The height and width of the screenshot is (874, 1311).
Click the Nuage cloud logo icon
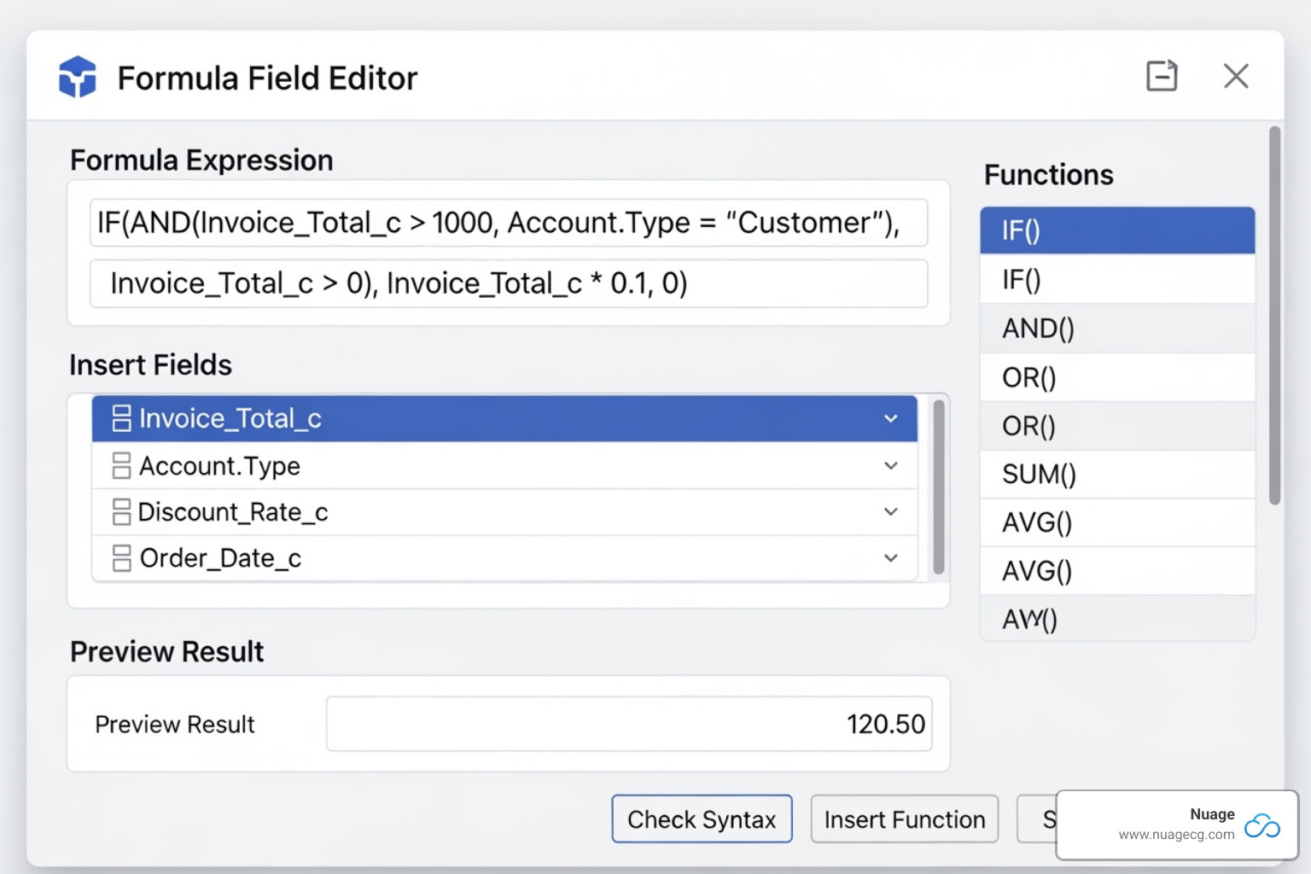pos(1261,825)
